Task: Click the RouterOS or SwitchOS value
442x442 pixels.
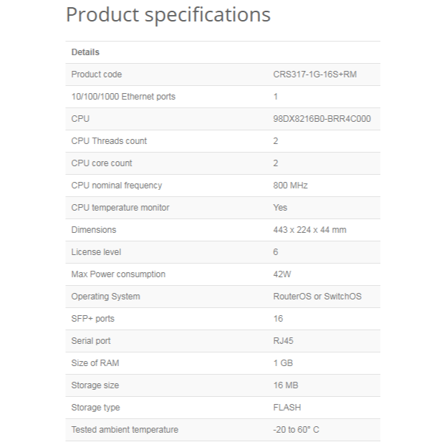Action: [x=317, y=297]
